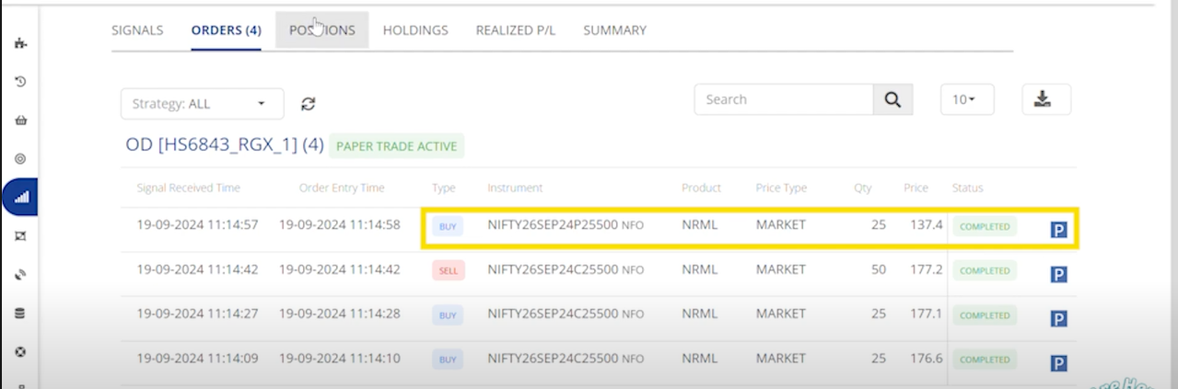Click the P icon on the highlighted BUY row
This screenshot has width=1178, height=389.
(1058, 230)
